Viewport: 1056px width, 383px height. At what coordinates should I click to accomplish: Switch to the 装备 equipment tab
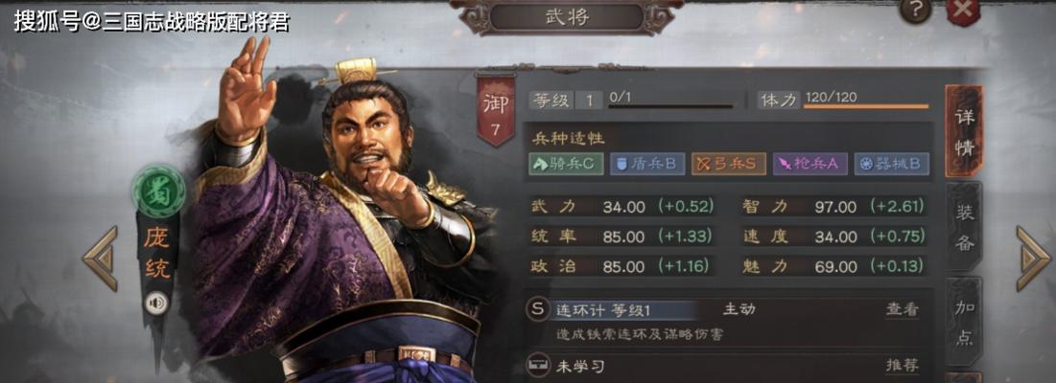click(964, 226)
